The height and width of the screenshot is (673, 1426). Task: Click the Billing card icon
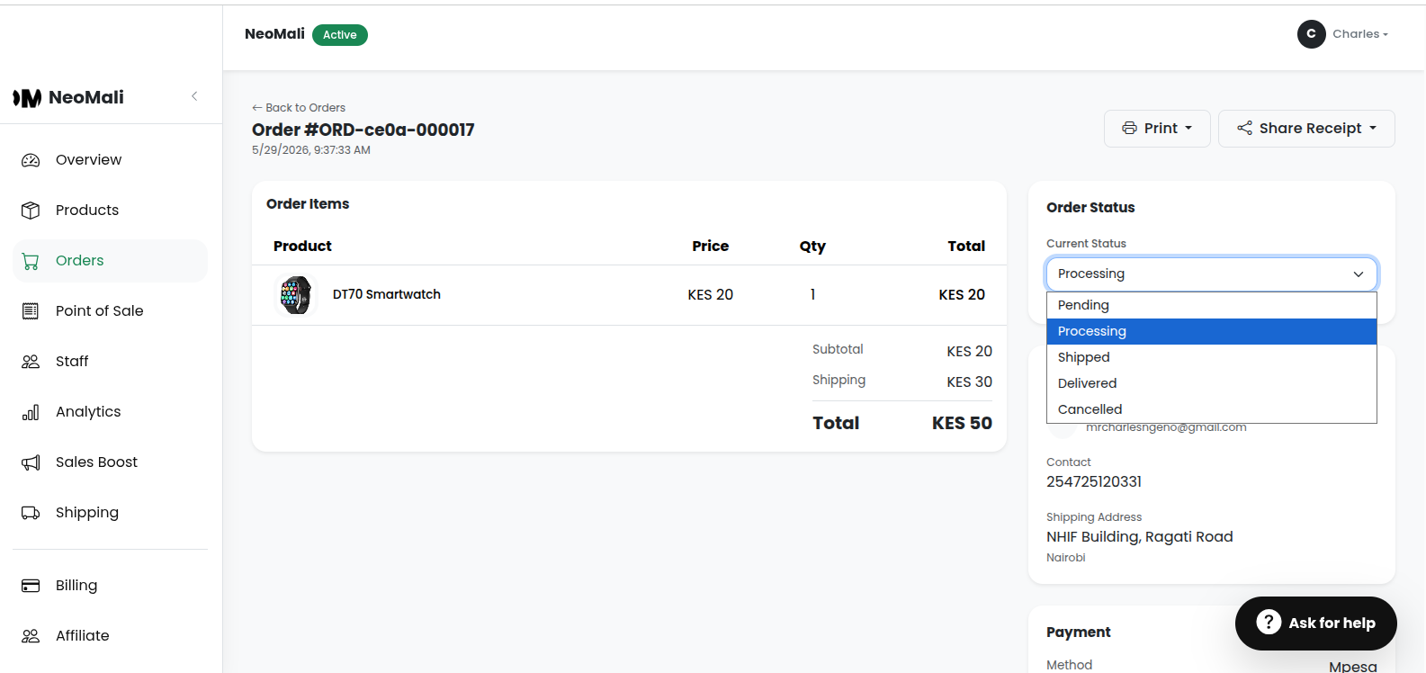(x=31, y=586)
